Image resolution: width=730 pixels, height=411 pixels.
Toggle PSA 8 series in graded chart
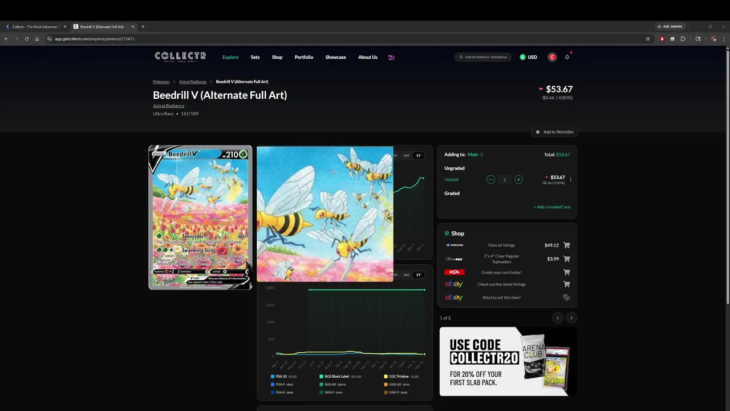[x=282, y=393]
